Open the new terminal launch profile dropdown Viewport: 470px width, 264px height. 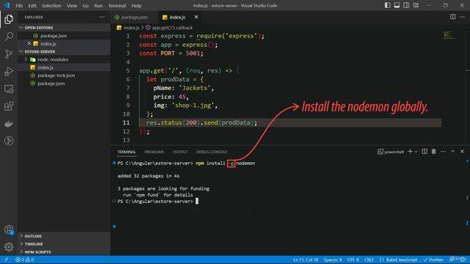[416, 152]
